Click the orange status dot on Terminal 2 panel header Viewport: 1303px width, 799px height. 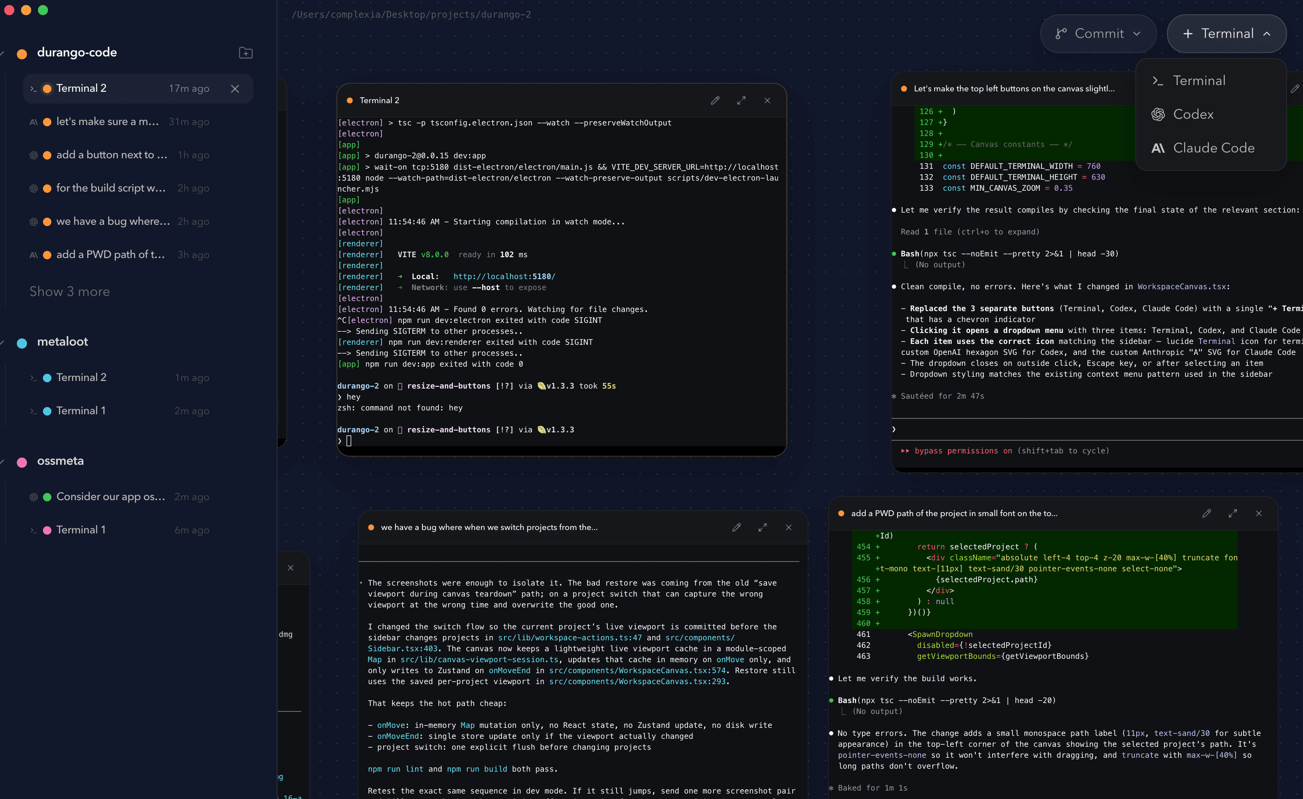[349, 100]
